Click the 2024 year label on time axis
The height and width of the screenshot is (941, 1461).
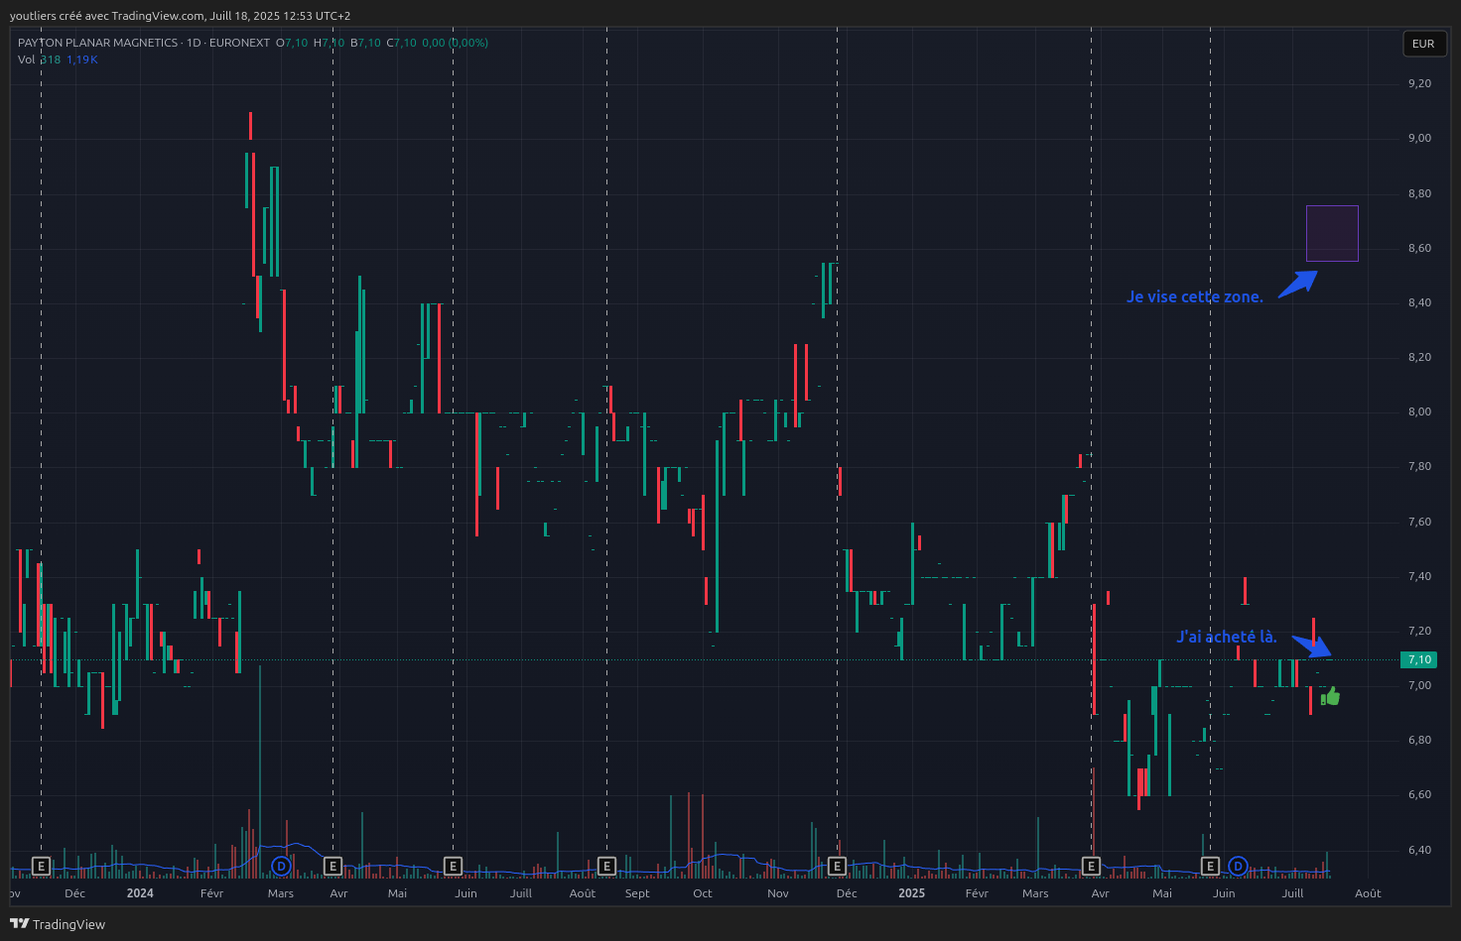coord(140,893)
